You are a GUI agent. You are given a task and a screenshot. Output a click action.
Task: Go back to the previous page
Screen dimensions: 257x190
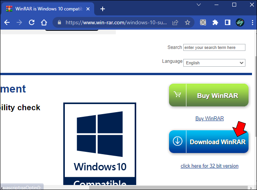click(7, 22)
